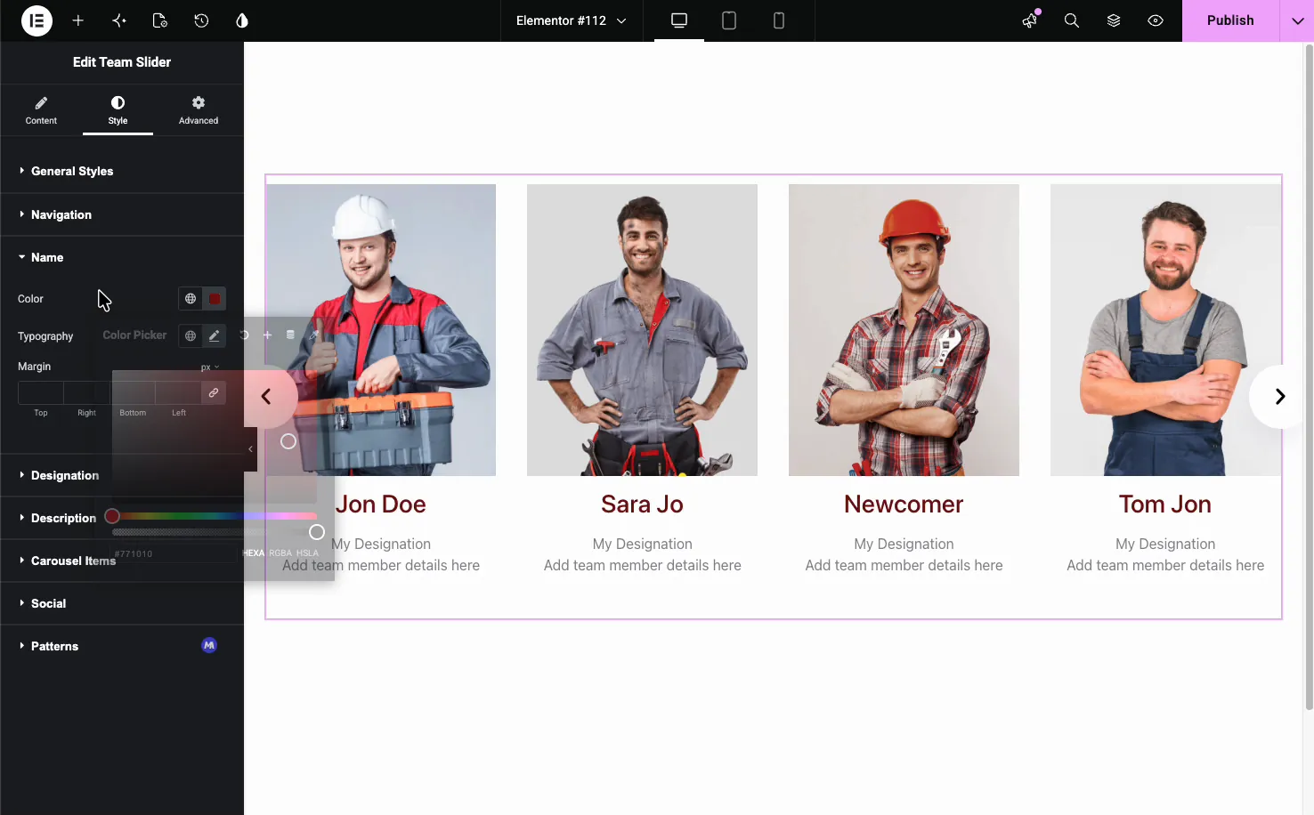This screenshot has width=1314, height=815.
Task: Open the color picker global colors list icon
Action: [290, 335]
